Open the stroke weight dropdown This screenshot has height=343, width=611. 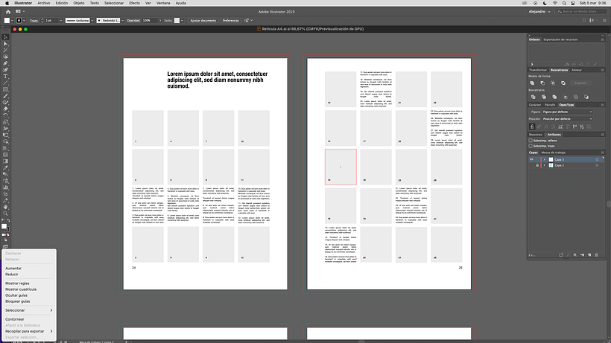point(61,21)
